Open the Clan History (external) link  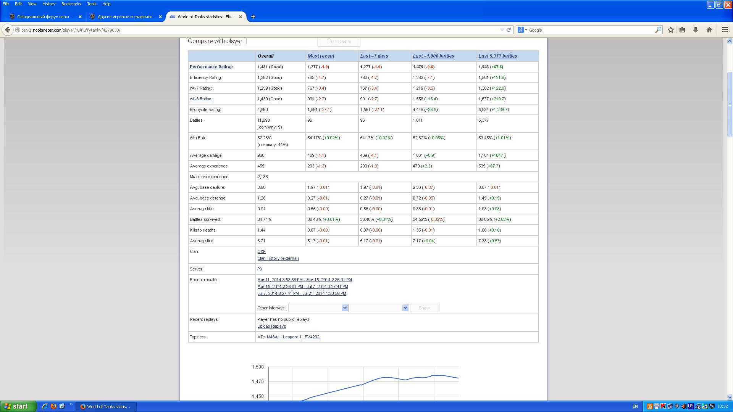278,258
